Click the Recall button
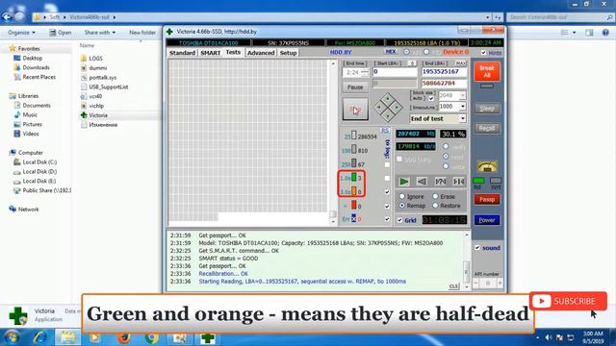This screenshot has width=616, height=346. 487,128
